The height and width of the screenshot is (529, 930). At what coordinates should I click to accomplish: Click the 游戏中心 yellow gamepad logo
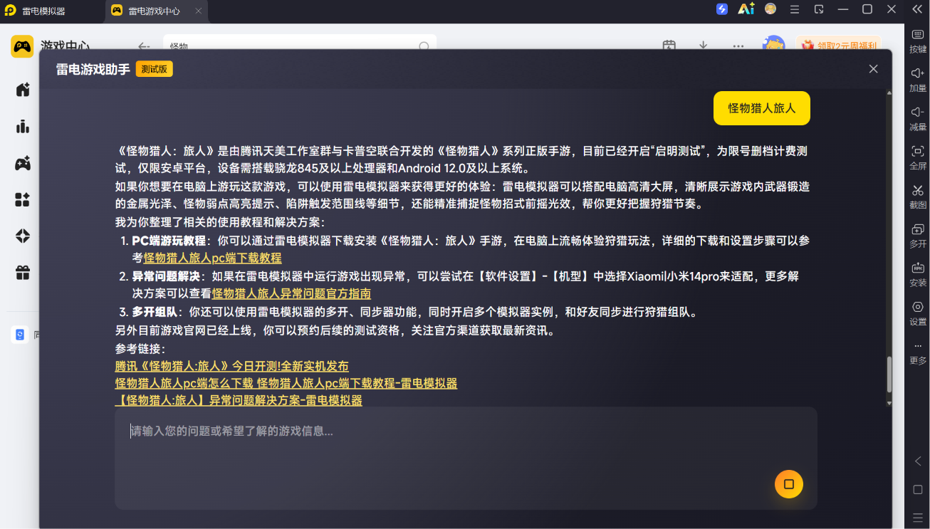[x=22, y=46]
